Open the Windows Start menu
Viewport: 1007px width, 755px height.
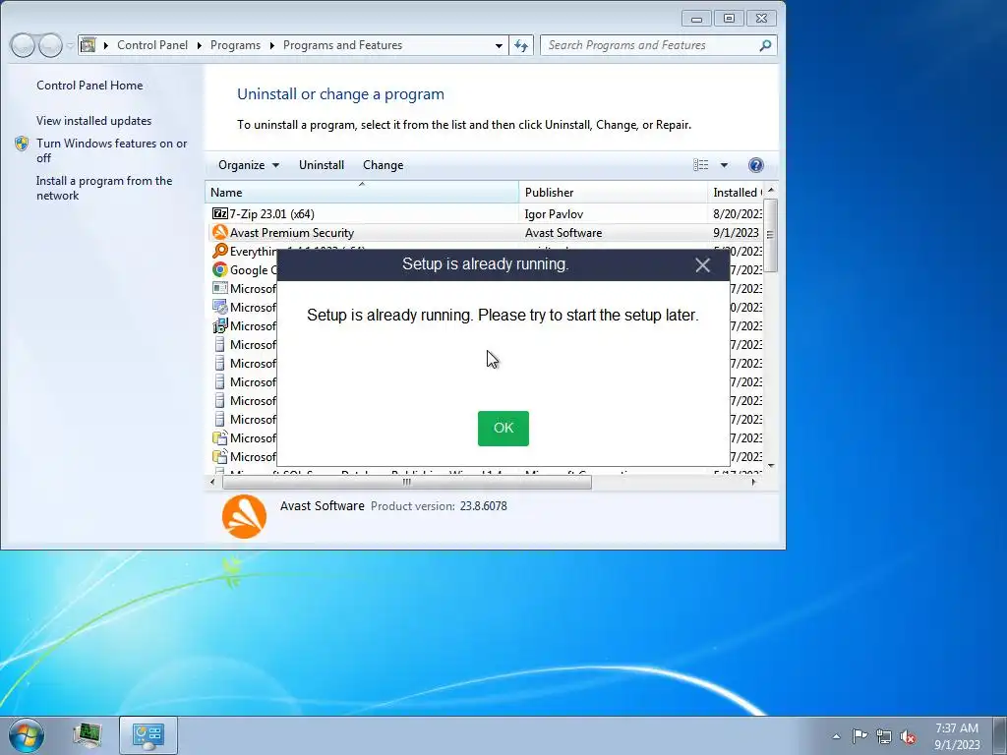point(27,735)
